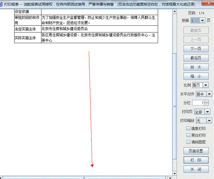Open the 水平对齐 alignment dropdown
The height and width of the screenshot is (179, 214).
[209, 94]
